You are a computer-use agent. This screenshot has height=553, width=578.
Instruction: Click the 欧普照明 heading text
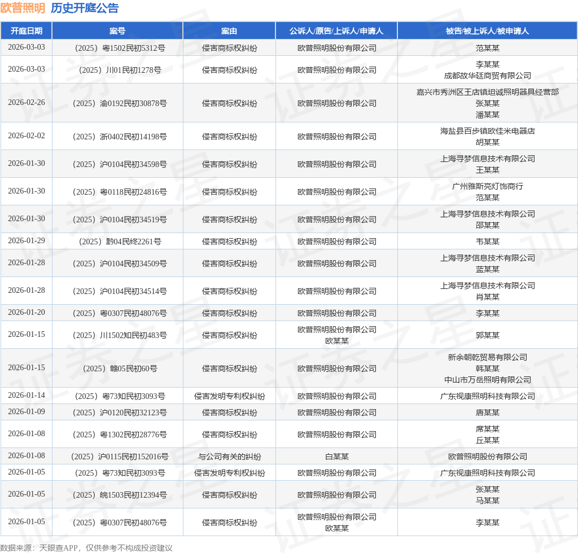pos(23,8)
